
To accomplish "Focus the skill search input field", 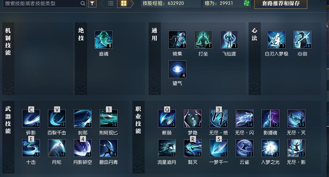I will click(x=44, y=4).
